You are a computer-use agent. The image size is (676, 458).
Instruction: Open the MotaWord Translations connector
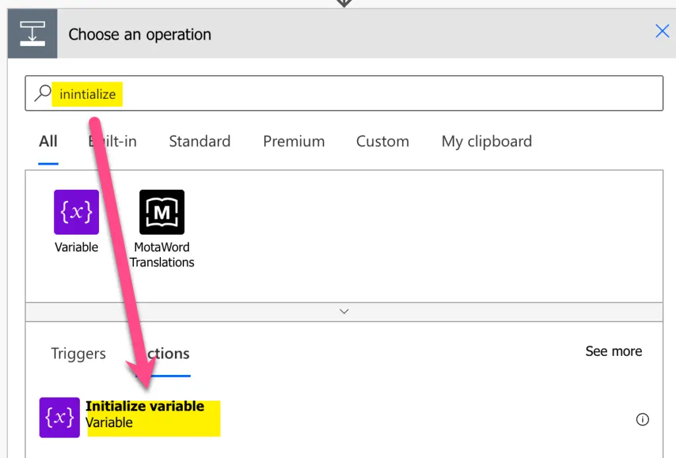(x=162, y=212)
